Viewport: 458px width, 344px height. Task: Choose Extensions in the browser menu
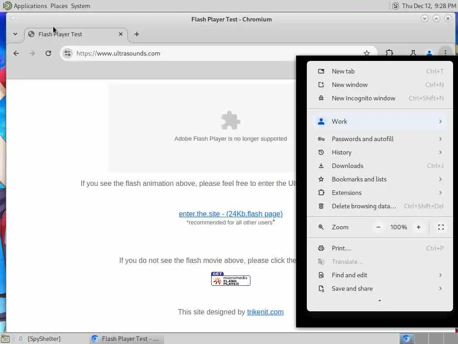[380, 193]
